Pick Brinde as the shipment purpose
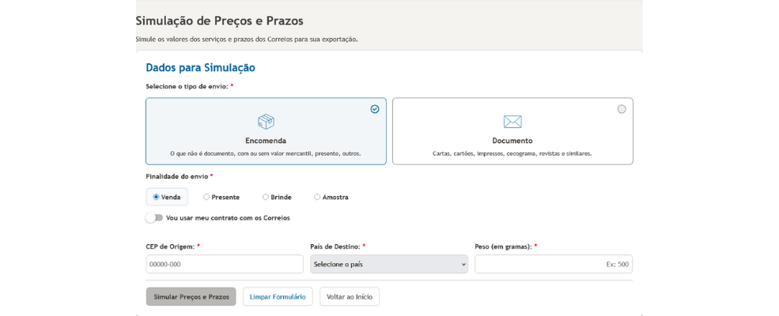Viewport: 779px width, 316px height. pyautogui.click(x=266, y=197)
